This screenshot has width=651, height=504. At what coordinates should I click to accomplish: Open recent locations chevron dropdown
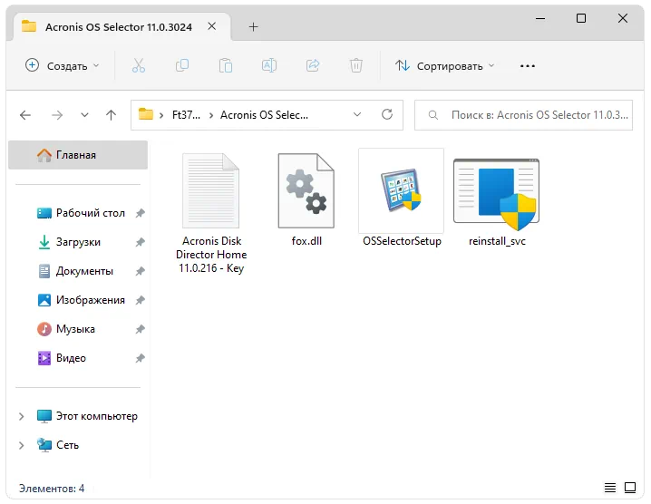point(84,115)
